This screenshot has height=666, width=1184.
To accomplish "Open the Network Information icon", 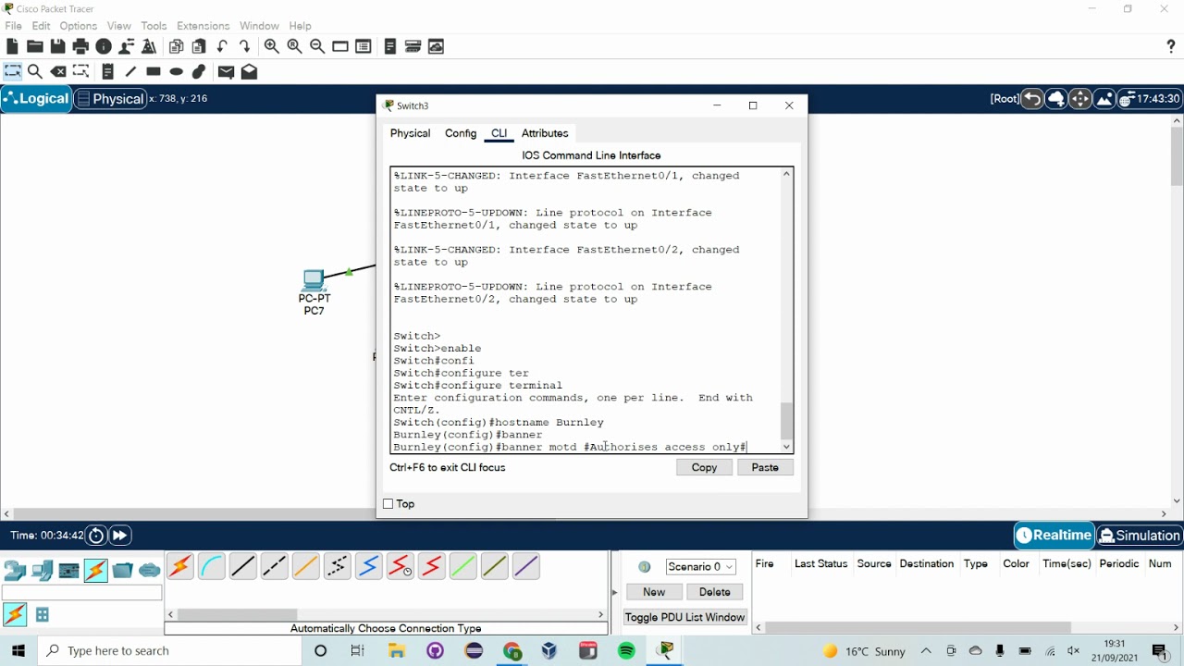I will click(x=104, y=46).
